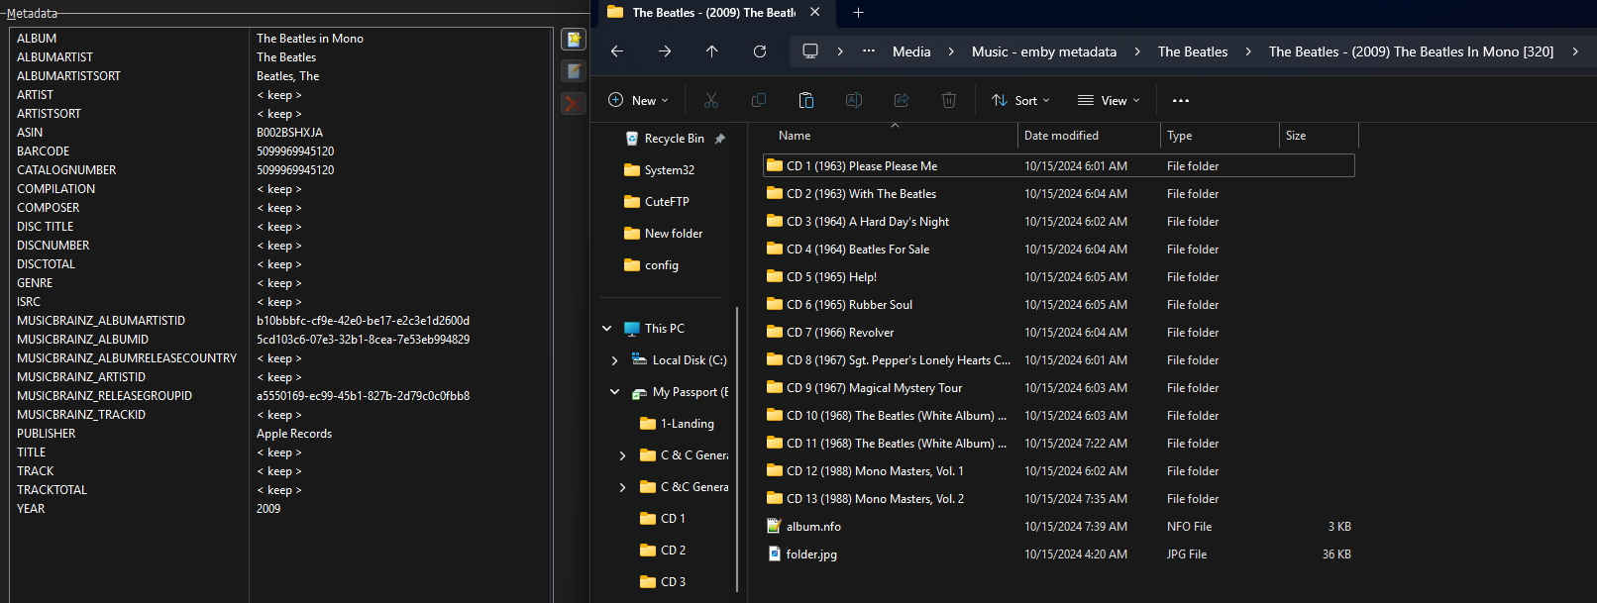
Task: Click the edit metadata field pencil icon
Action: pos(573,71)
